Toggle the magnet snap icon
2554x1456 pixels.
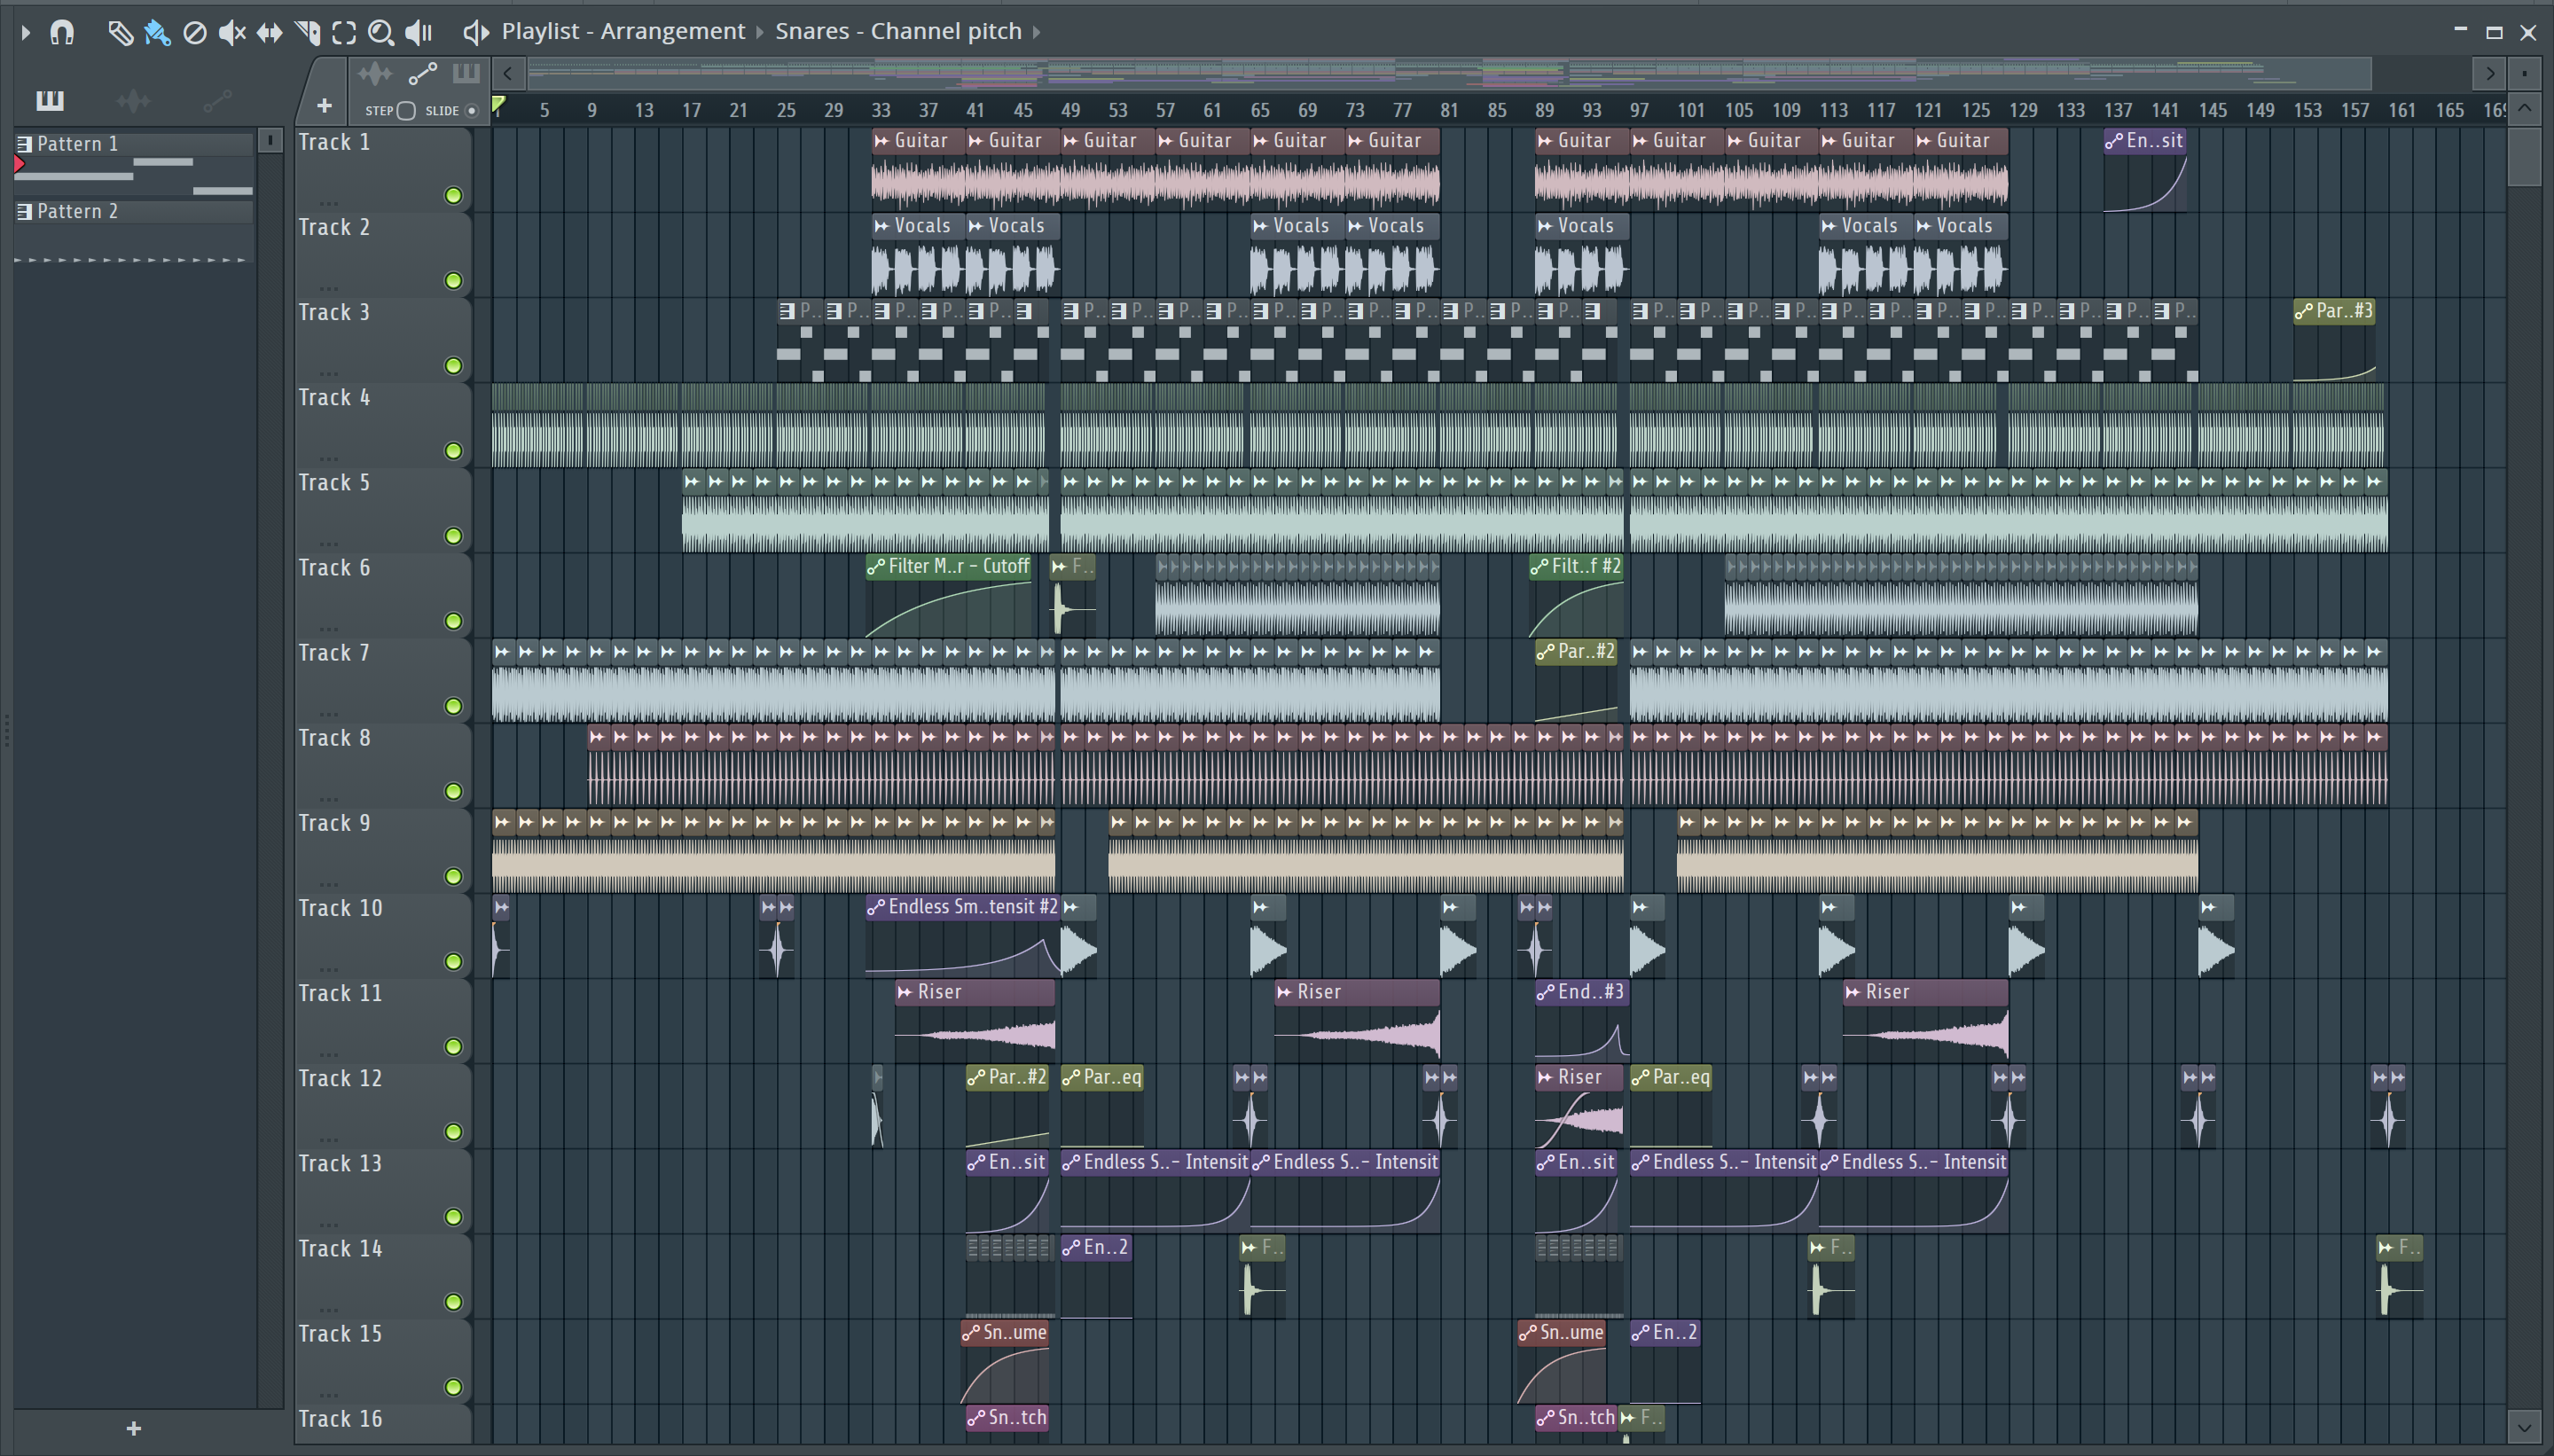pos(62,33)
